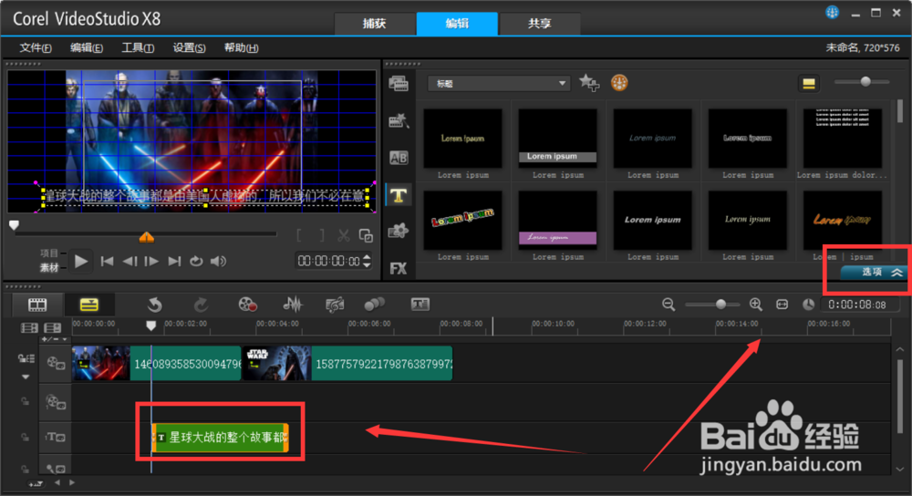
Task: Zoom in the timeline
Action: [755, 305]
